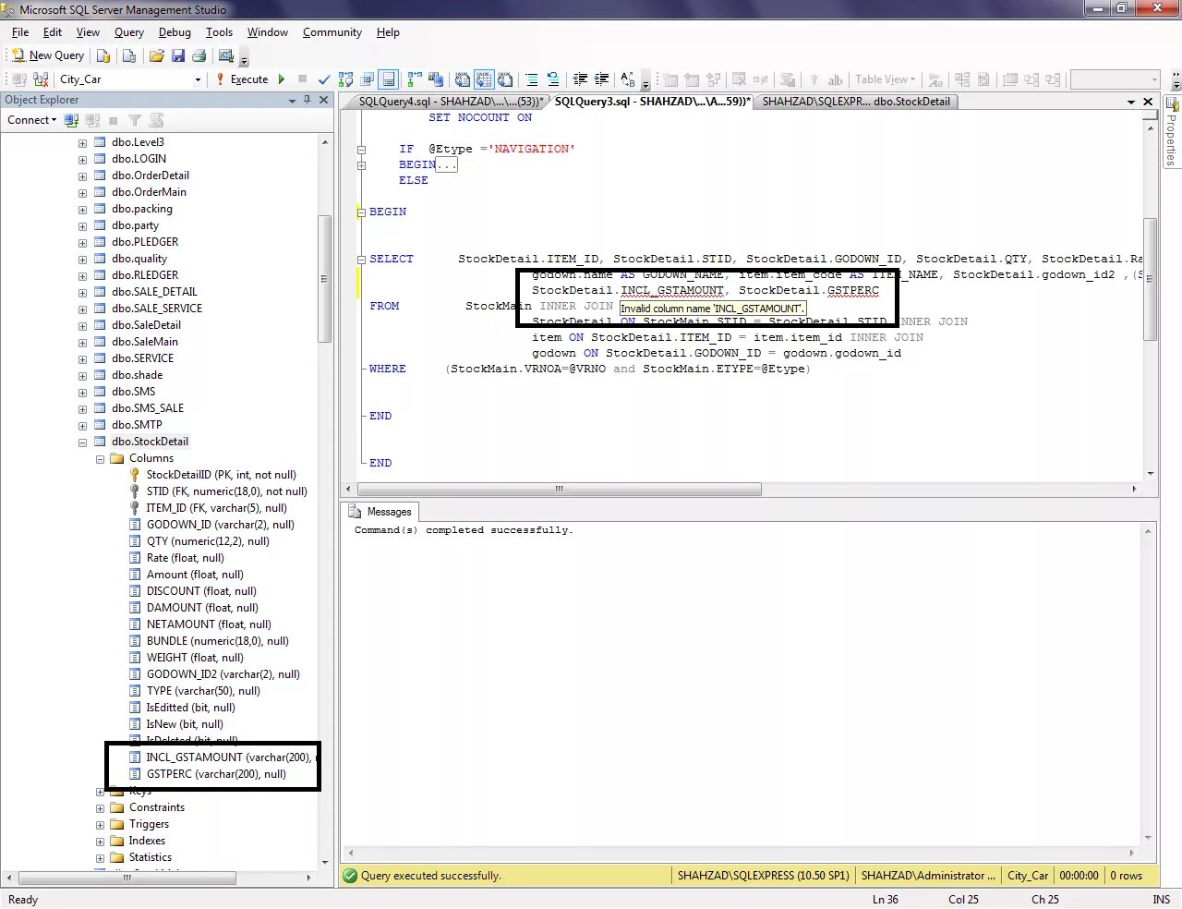Screen dimensions: 1182x909
Task: Open the Query menu
Action: click(x=129, y=32)
